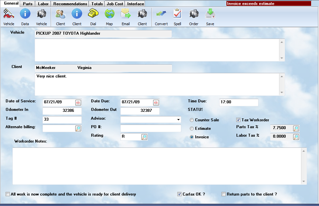
Task: Open the Rating lookup button
Action: (144, 137)
